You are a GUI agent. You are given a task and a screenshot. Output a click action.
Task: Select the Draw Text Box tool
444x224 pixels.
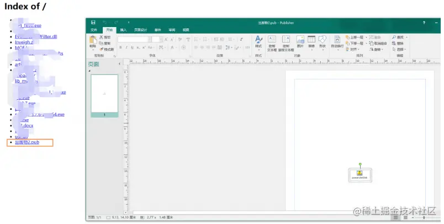[x=272, y=43]
